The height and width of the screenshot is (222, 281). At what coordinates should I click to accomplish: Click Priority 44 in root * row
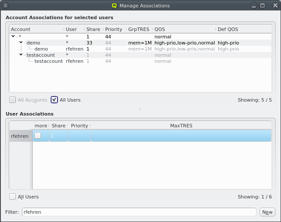pyautogui.click(x=108, y=37)
